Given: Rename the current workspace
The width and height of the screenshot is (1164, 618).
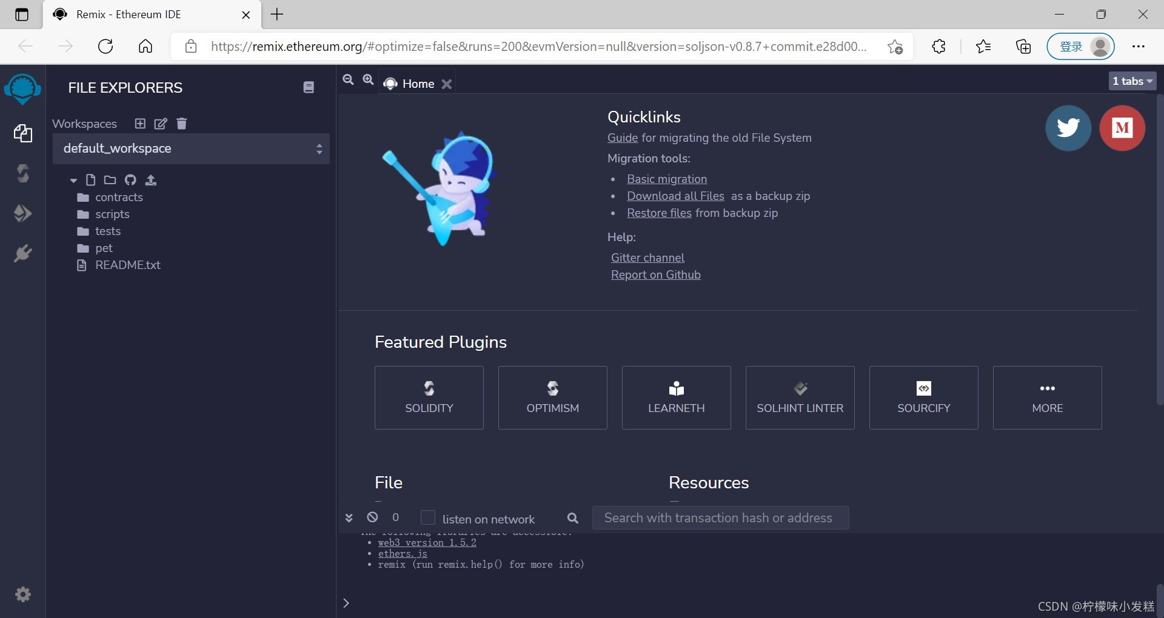Looking at the screenshot, I should (161, 124).
